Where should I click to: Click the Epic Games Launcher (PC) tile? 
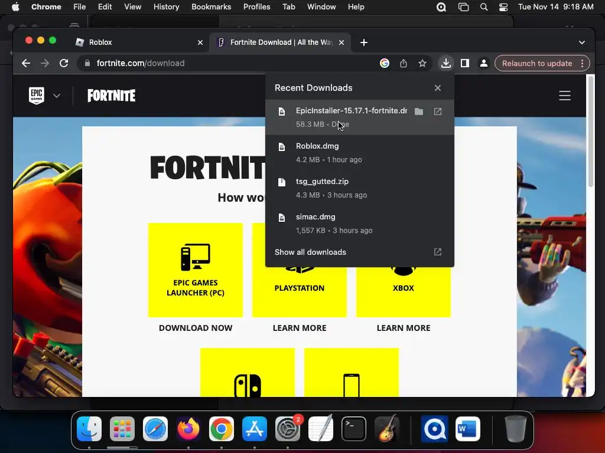195,270
